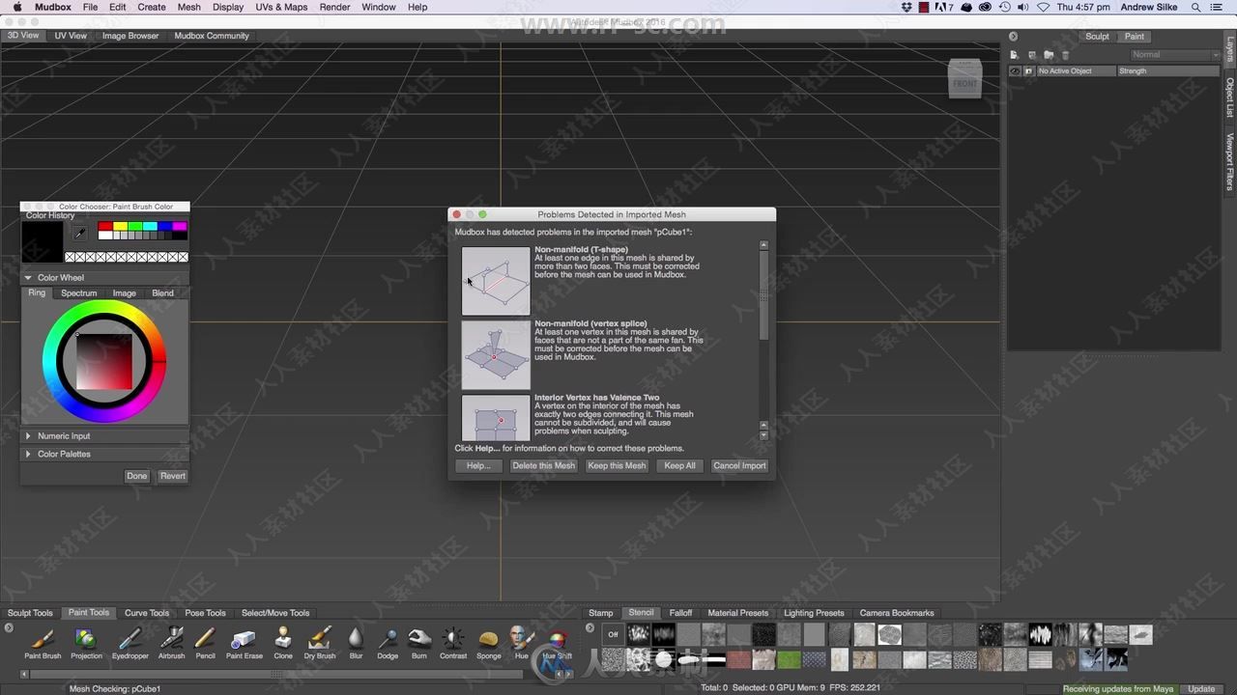Open the Pose Tools tab
Viewport: 1237px width, 695px height.
point(205,613)
